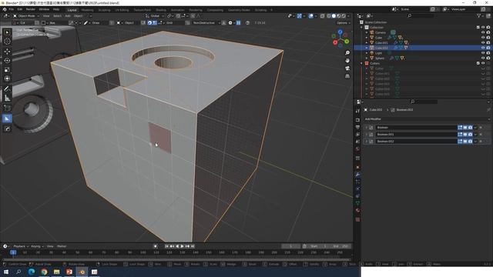Image resolution: width=493 pixels, height=277 pixels.
Task: Expand the Cube.001 outliner entry
Action: 367,43
